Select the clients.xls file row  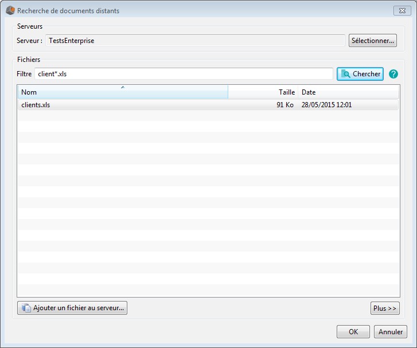coord(208,105)
